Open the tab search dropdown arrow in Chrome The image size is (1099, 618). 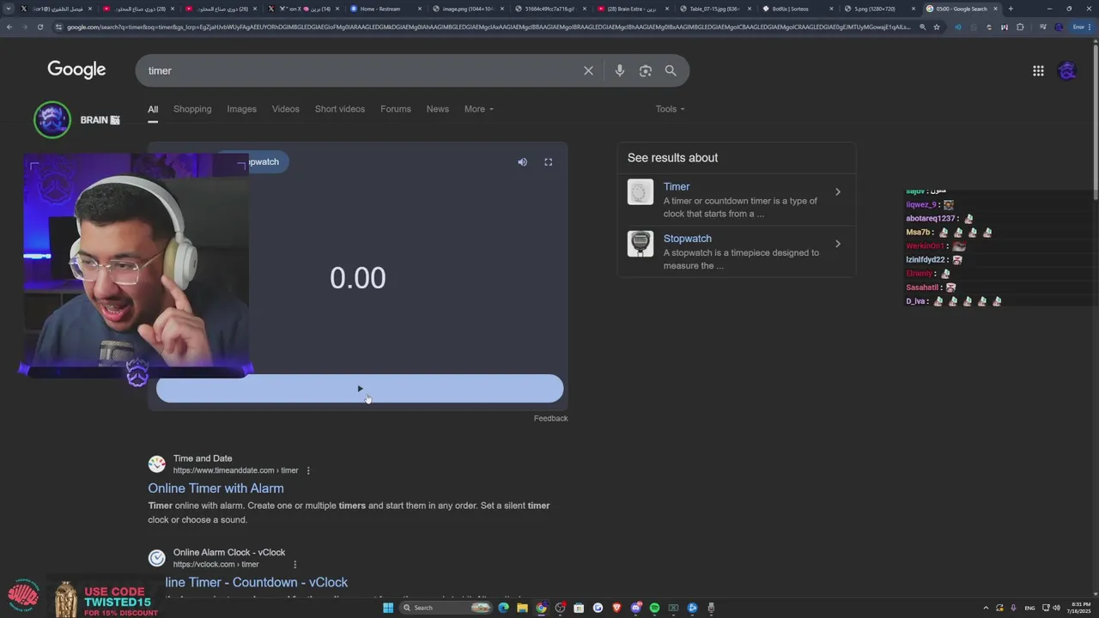pos(9,9)
